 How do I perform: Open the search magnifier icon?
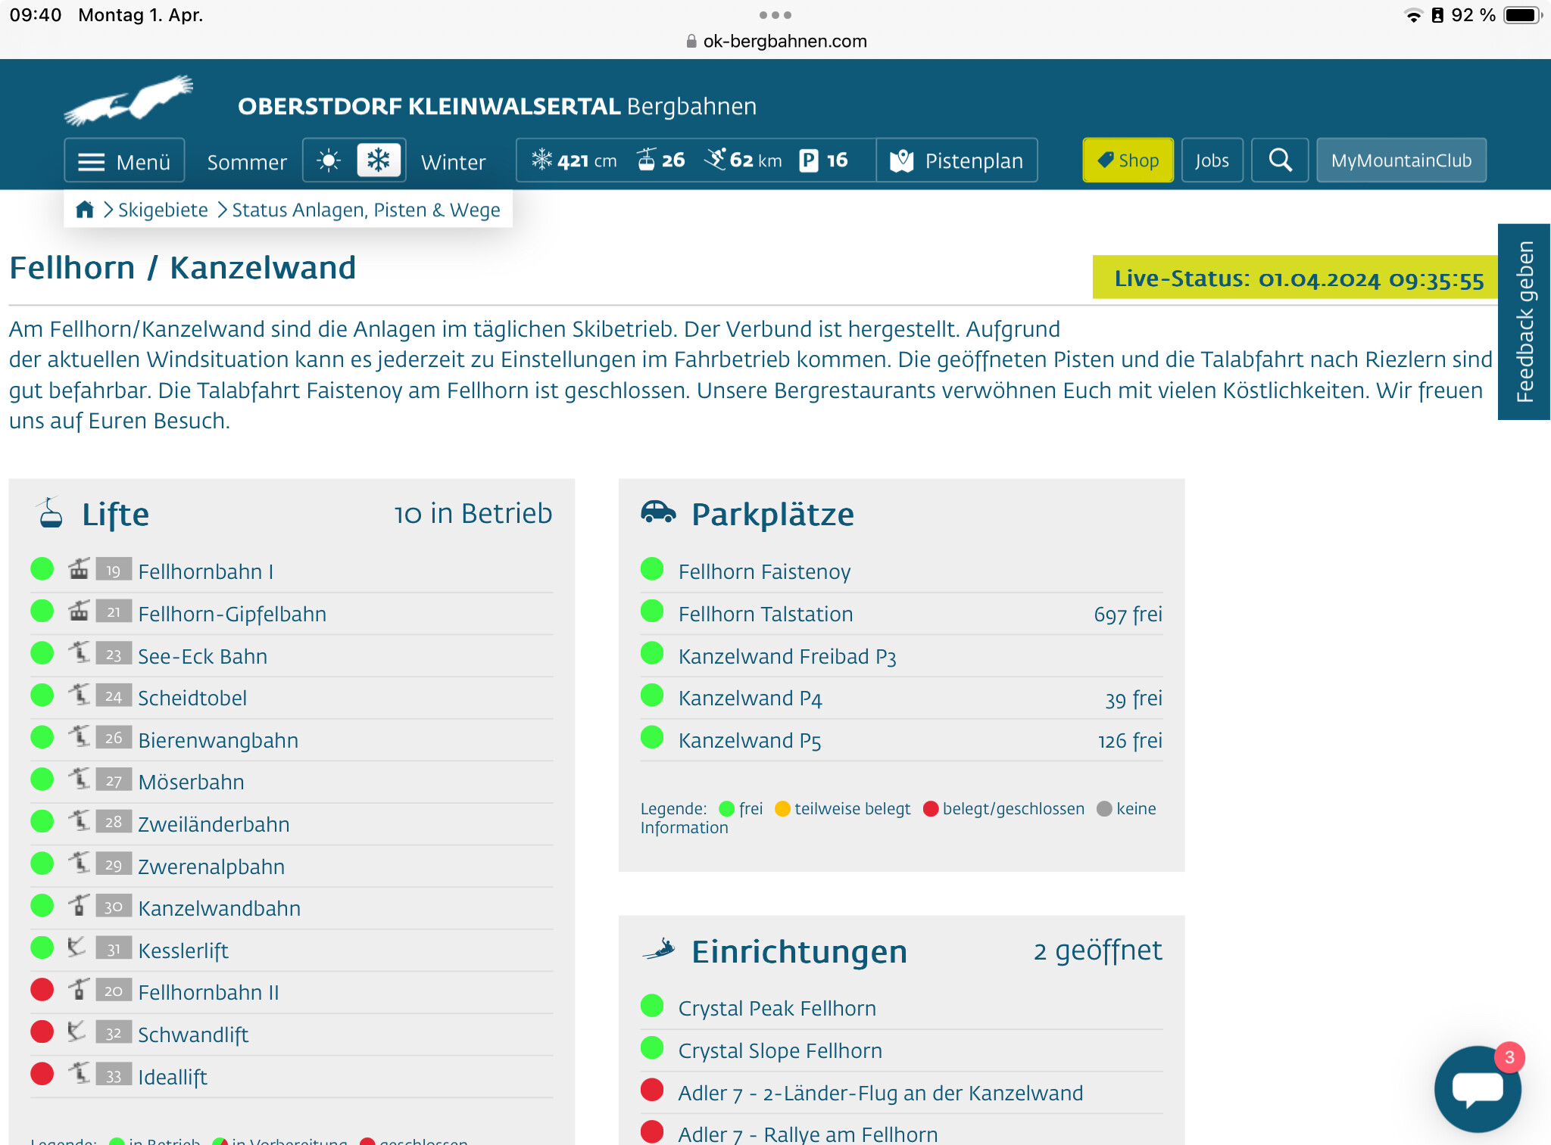1280,160
